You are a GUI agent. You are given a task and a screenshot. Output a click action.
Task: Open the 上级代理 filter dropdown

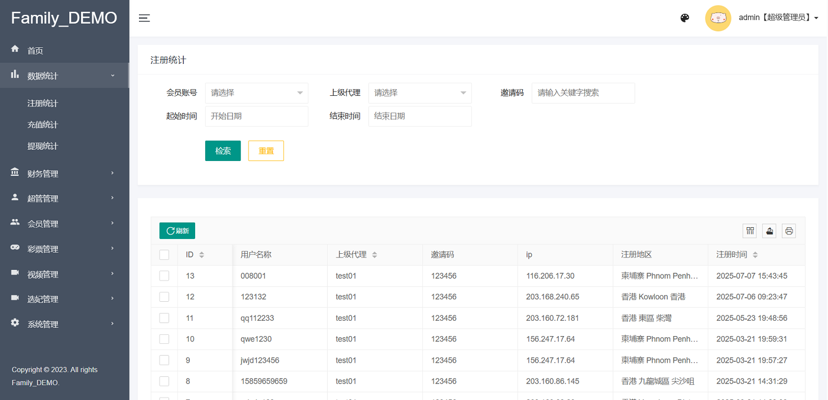419,93
